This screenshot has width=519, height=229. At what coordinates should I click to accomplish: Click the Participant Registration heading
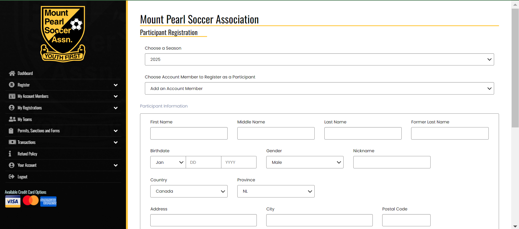pos(169,33)
